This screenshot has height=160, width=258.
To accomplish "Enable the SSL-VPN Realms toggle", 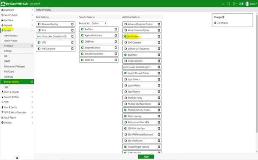I will pyautogui.click(x=126, y=141).
